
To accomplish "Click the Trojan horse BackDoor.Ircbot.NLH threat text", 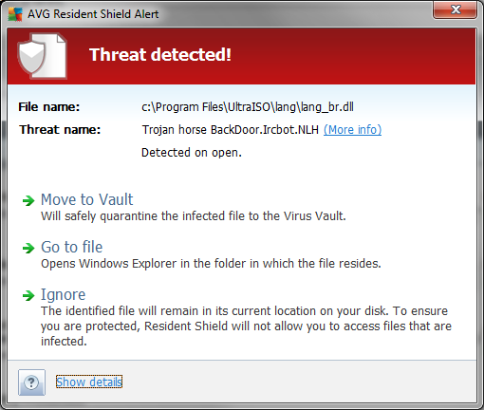I will click(x=230, y=130).
